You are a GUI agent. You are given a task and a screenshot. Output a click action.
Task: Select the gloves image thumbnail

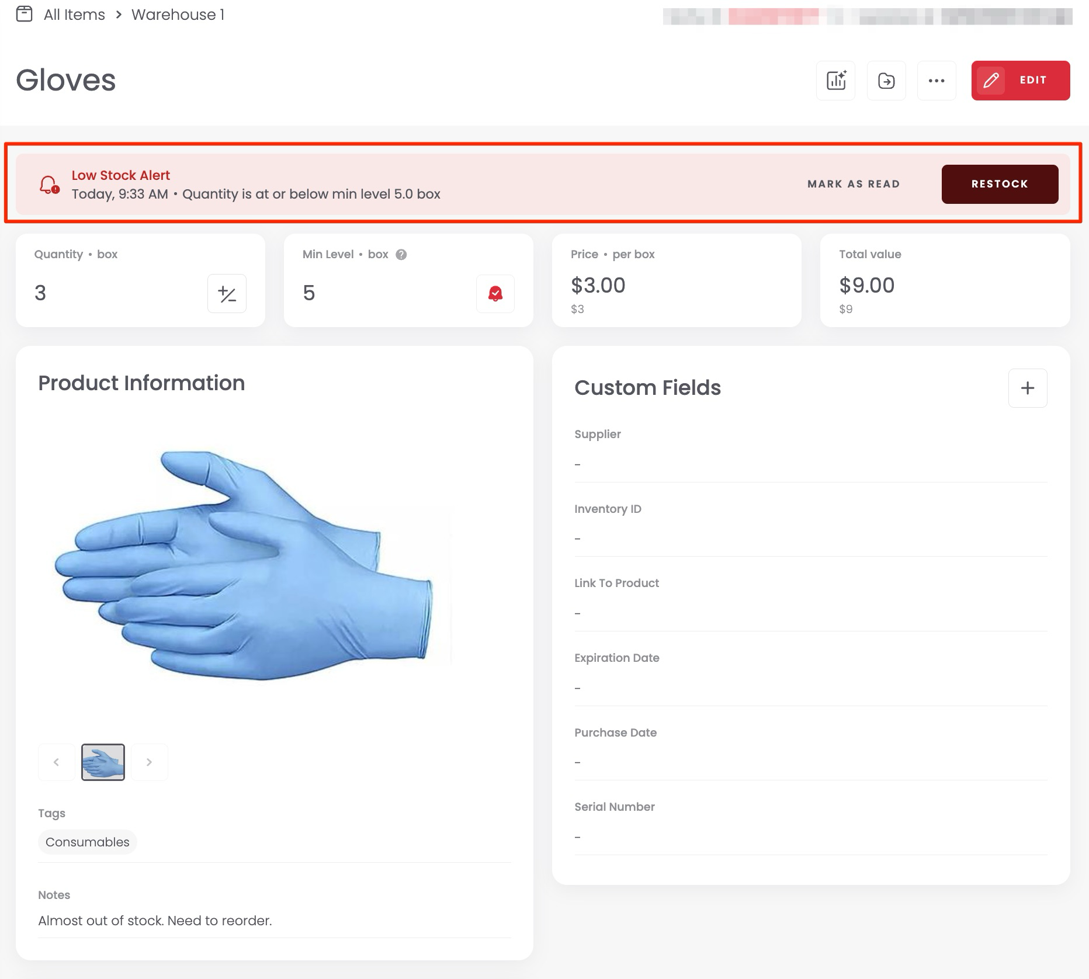coord(103,762)
